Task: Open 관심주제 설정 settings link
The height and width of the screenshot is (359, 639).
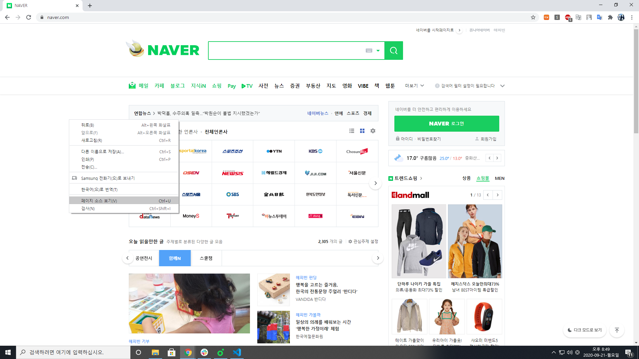Action: tap(363, 241)
